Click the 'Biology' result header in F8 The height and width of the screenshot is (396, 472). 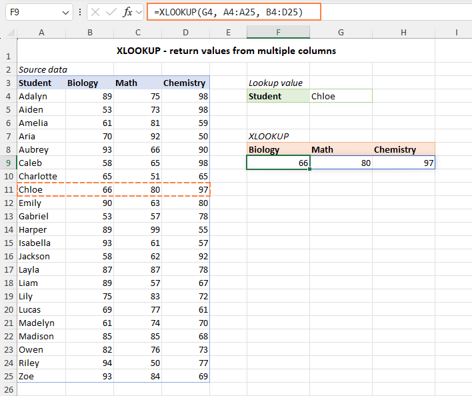point(278,149)
